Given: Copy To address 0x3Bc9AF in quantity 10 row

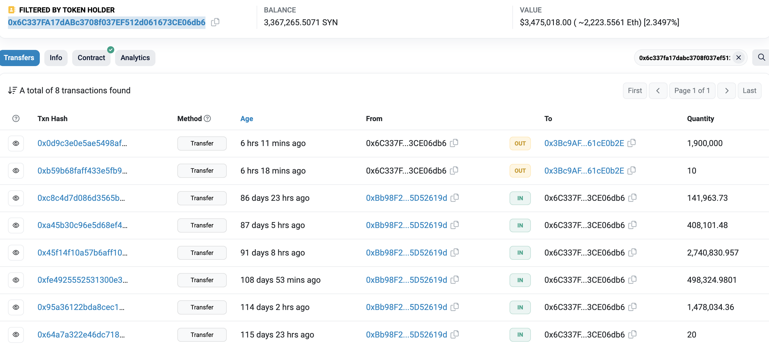Looking at the screenshot, I should (631, 170).
